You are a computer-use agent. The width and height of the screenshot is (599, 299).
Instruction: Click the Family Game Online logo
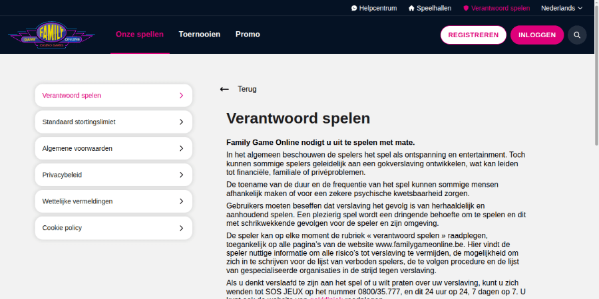coord(51,35)
